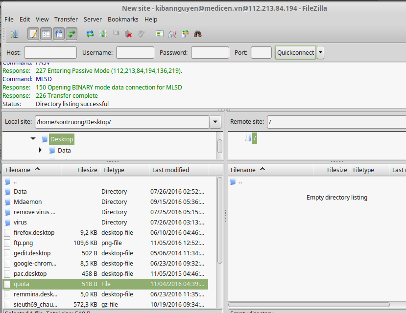Click the Local site path field
The height and width of the screenshot is (313, 406).
pos(122,122)
